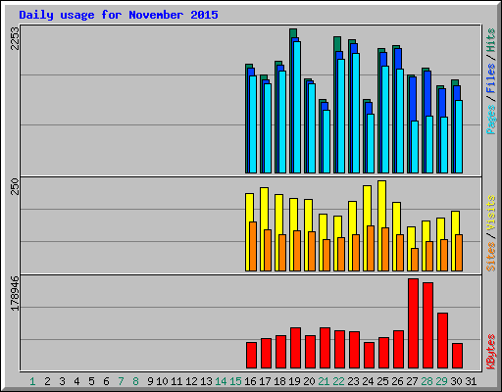Image resolution: width=502 pixels, height=392 pixels.
Task: Click the orange Sites bar for day 16
Action: pyautogui.click(x=253, y=246)
